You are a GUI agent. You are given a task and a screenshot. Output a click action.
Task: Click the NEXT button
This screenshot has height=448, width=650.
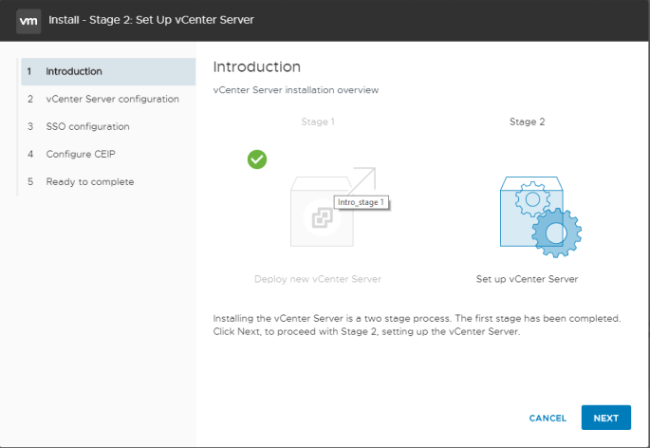click(x=606, y=418)
